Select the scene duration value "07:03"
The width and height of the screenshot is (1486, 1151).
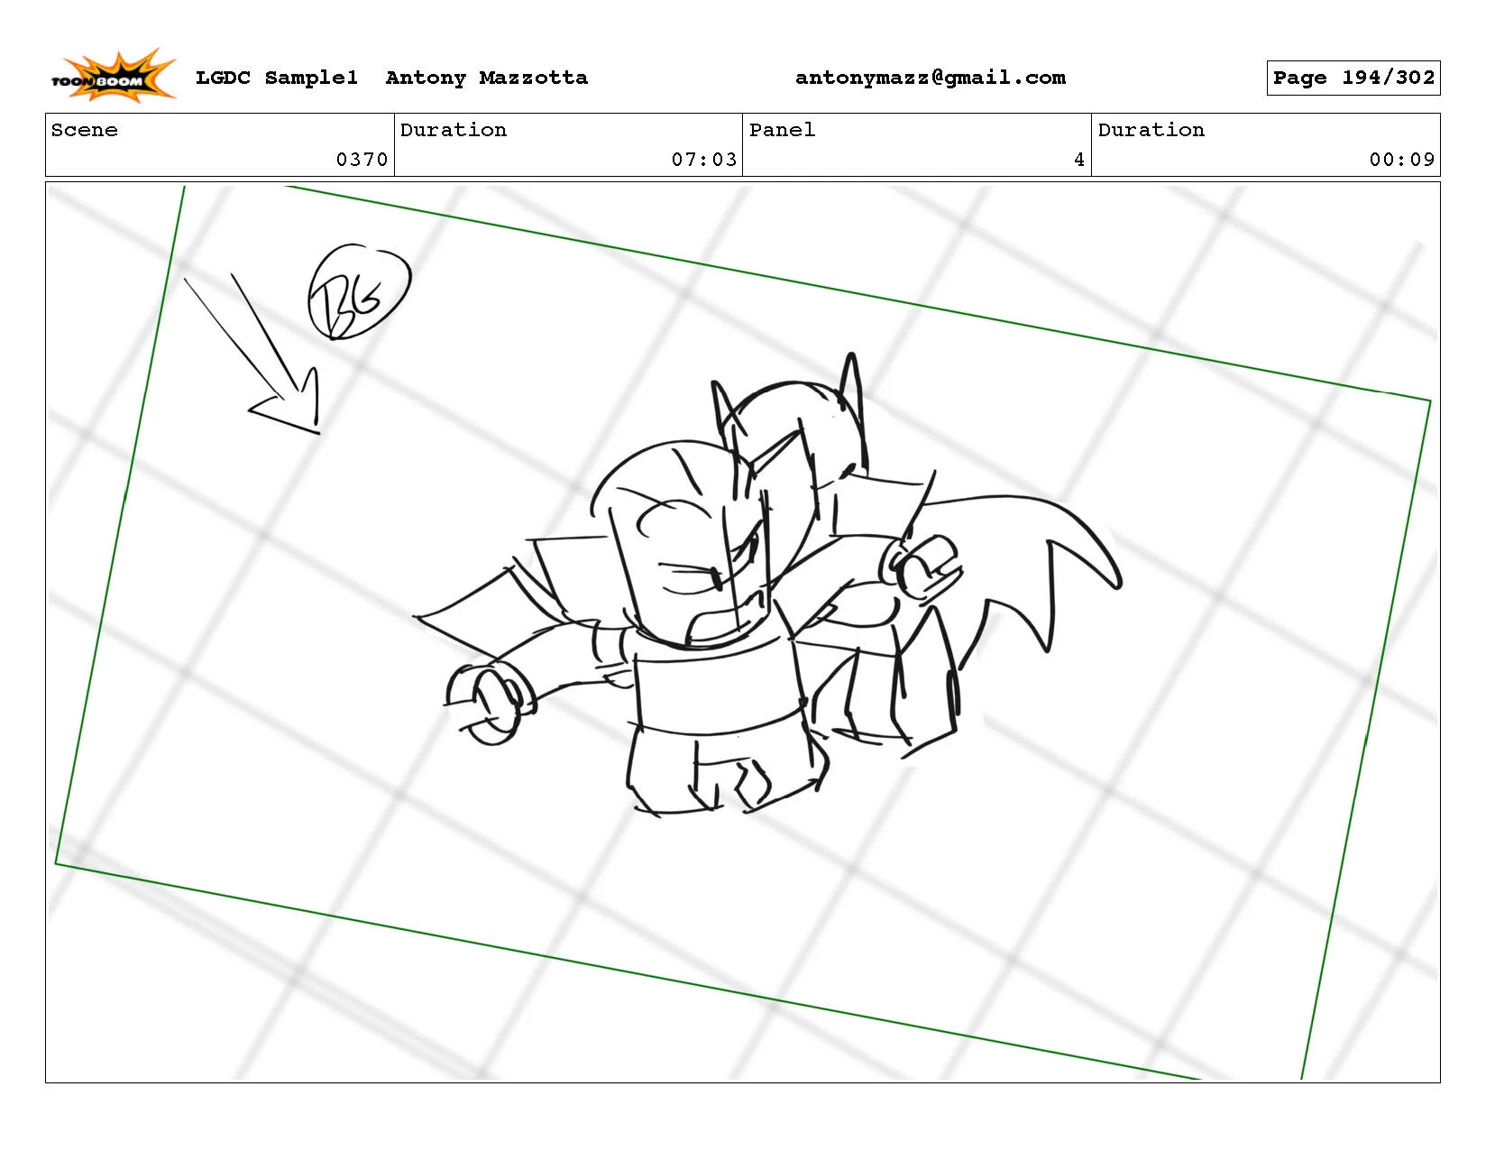pyautogui.click(x=704, y=160)
